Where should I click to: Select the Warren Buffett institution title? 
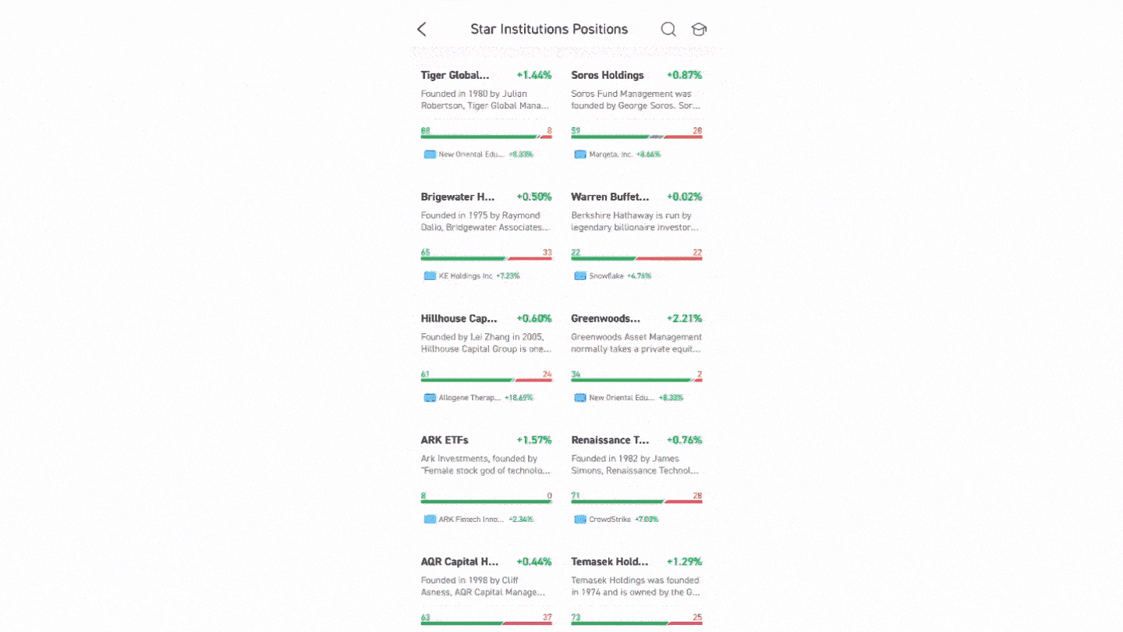[x=610, y=197]
